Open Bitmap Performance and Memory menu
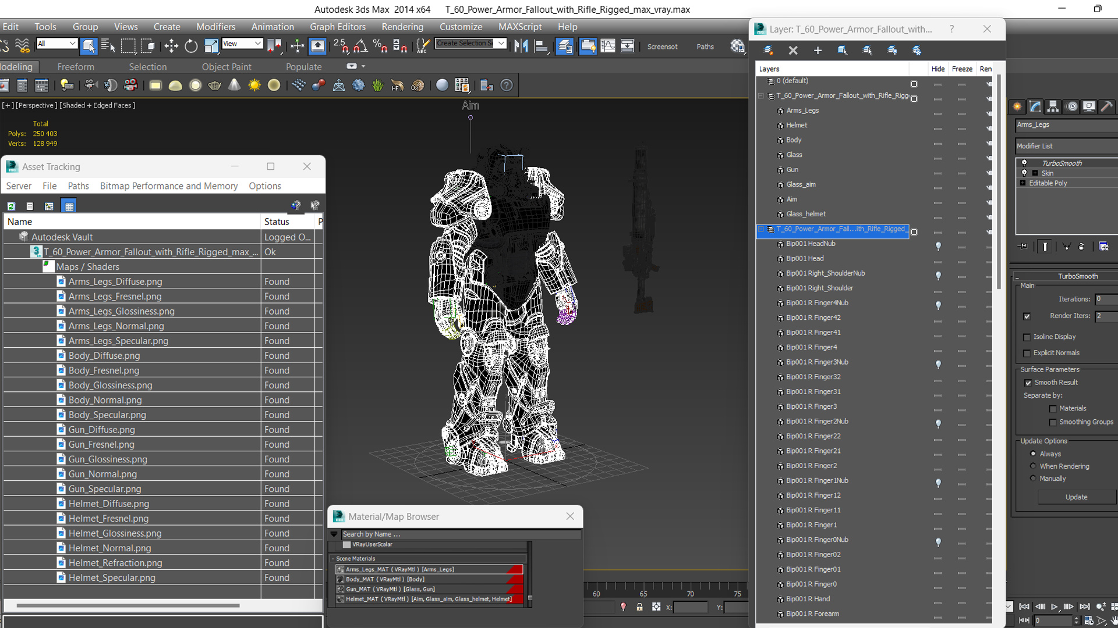 [x=169, y=186]
